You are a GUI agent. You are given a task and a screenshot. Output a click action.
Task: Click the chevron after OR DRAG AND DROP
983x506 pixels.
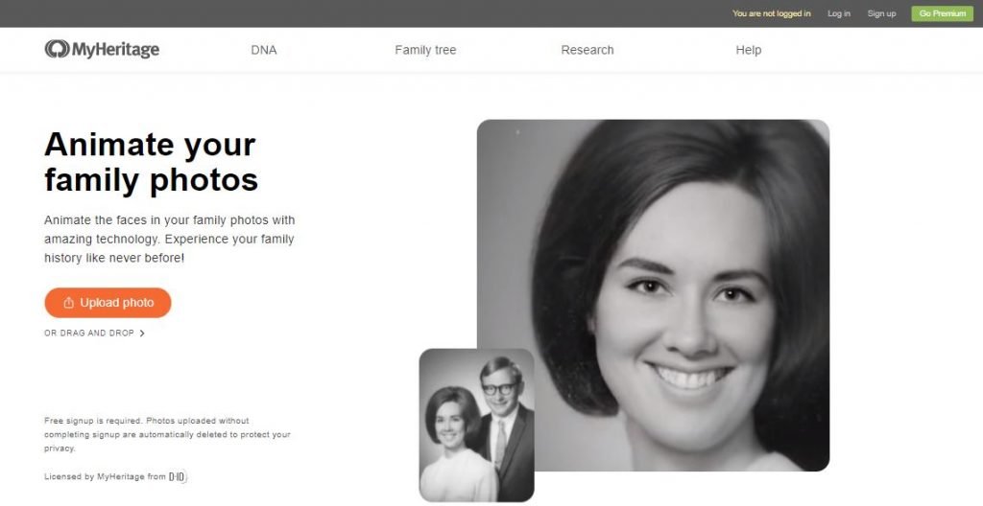click(142, 333)
